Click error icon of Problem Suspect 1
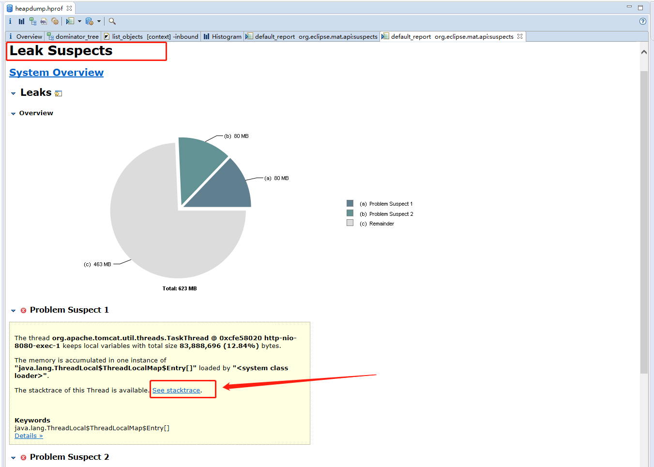Image resolution: width=654 pixels, height=467 pixels. (x=23, y=311)
